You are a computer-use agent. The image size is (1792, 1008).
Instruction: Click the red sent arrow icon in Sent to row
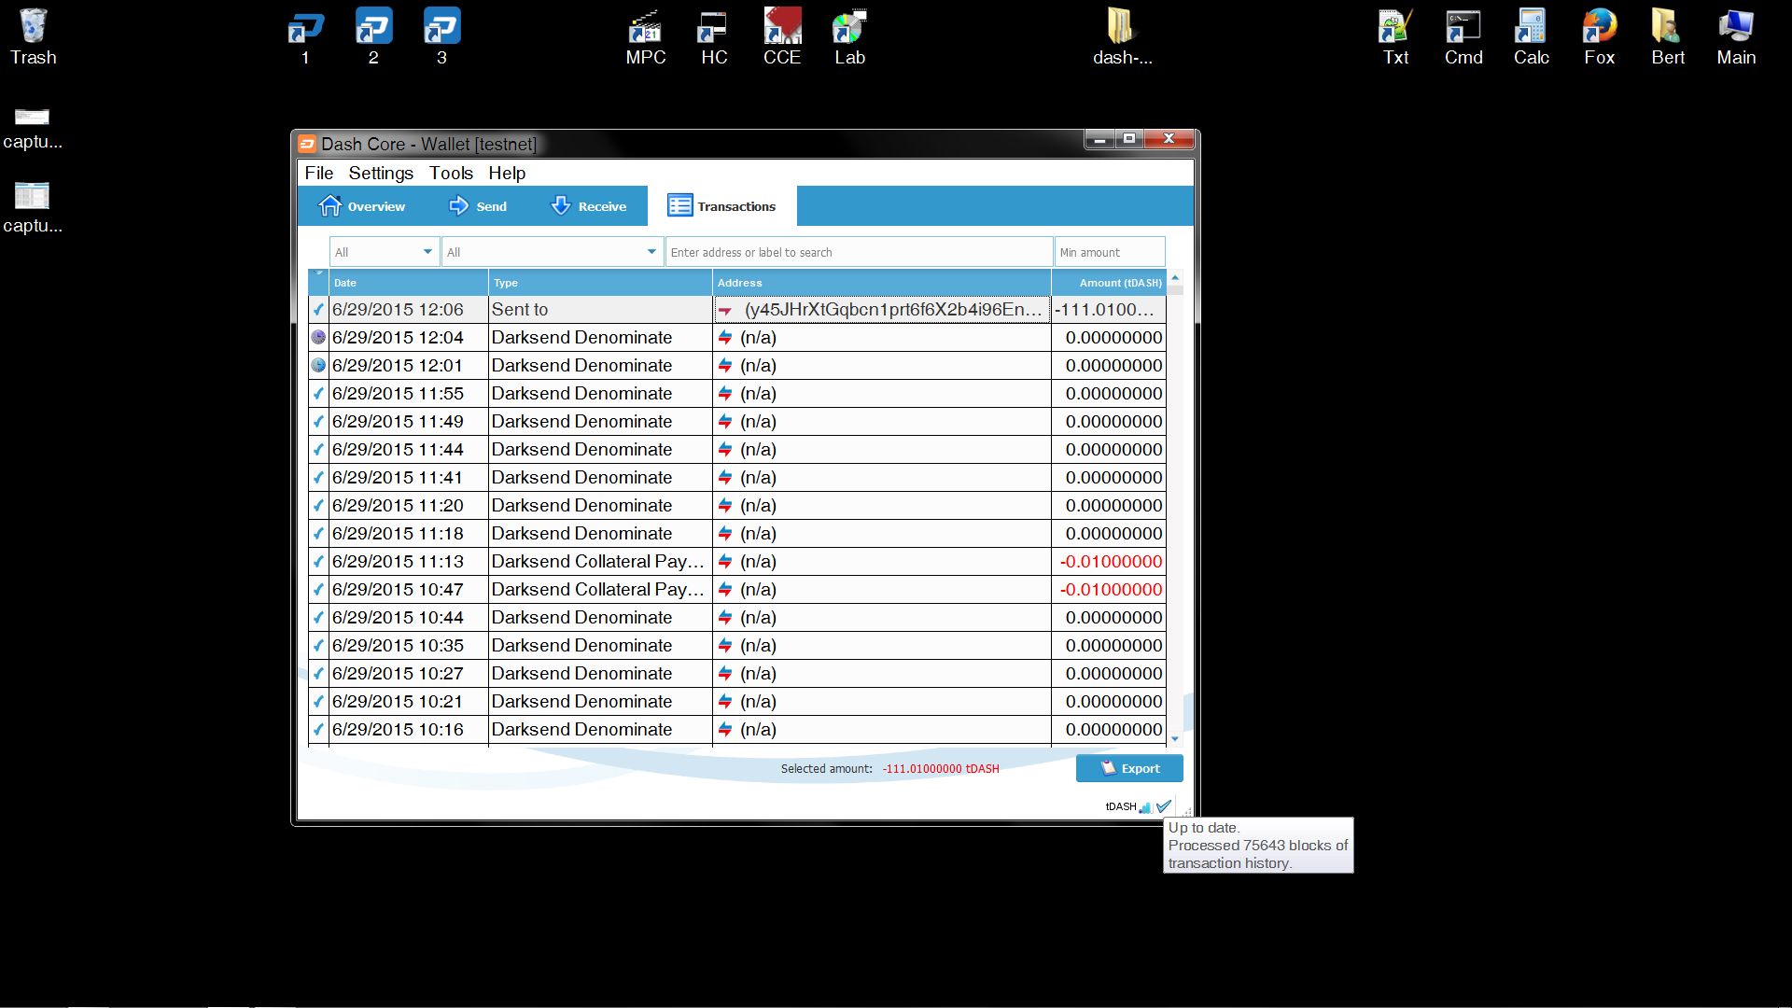point(725,310)
